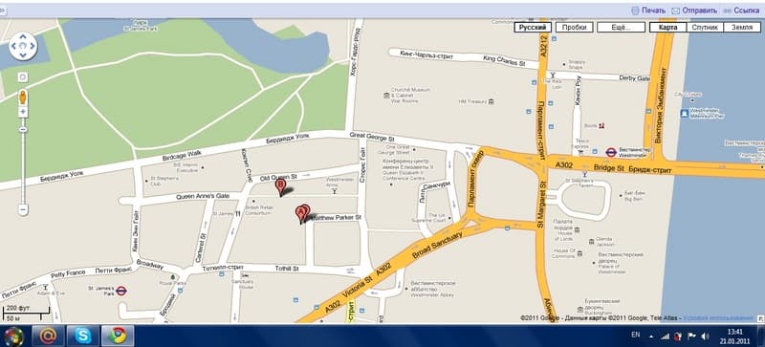The width and height of the screenshot is (765, 347).
Task: Click the Westminster Abbey label
Action: click(x=433, y=289)
